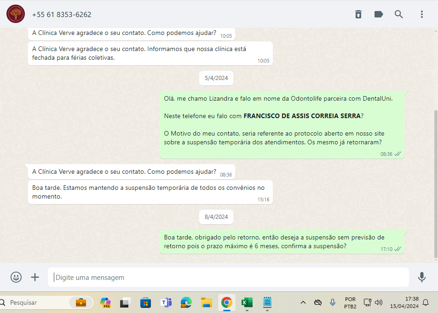Click the delete chat trash icon
Image resolution: width=438 pixels, height=313 pixels.
[x=358, y=14]
